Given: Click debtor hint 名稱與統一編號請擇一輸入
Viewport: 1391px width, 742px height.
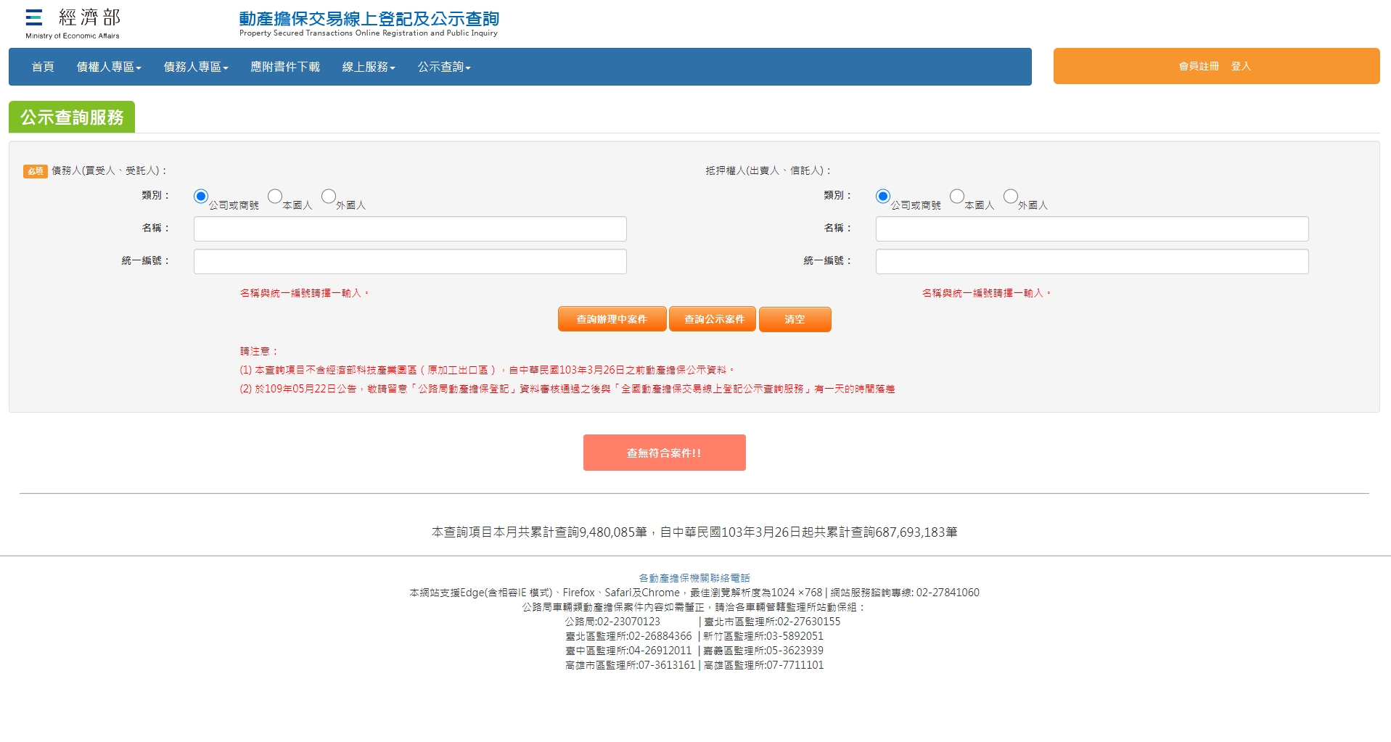Looking at the screenshot, I should [305, 293].
